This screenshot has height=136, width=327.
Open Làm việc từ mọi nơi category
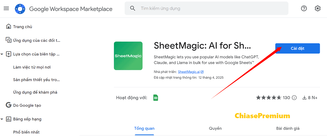[x=32, y=67]
